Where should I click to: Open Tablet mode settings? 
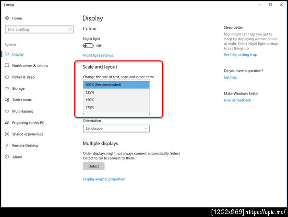[22, 100]
